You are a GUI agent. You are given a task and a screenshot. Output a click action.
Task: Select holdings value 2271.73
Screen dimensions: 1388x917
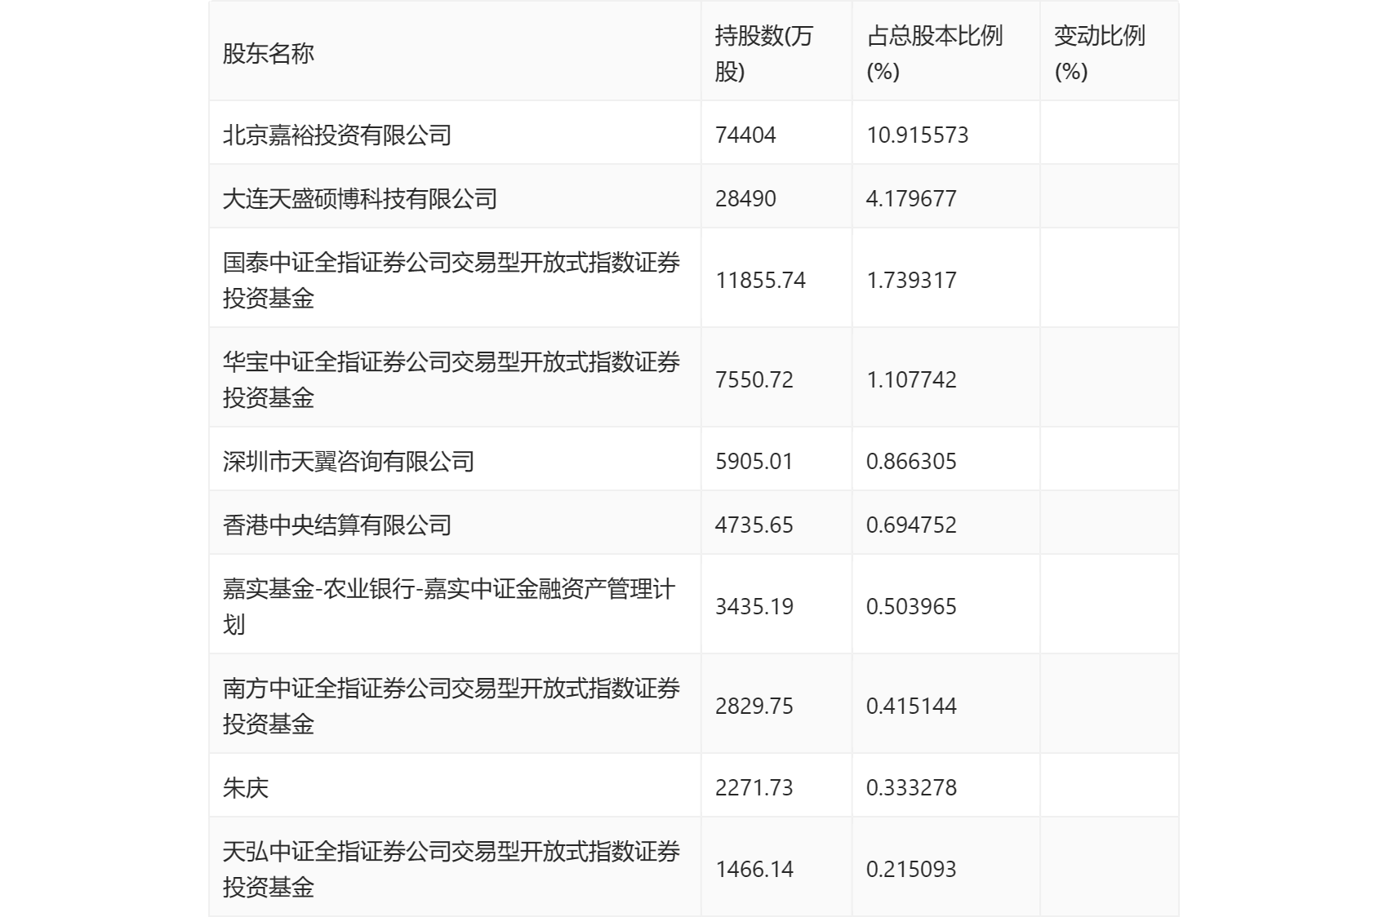pyautogui.click(x=754, y=787)
